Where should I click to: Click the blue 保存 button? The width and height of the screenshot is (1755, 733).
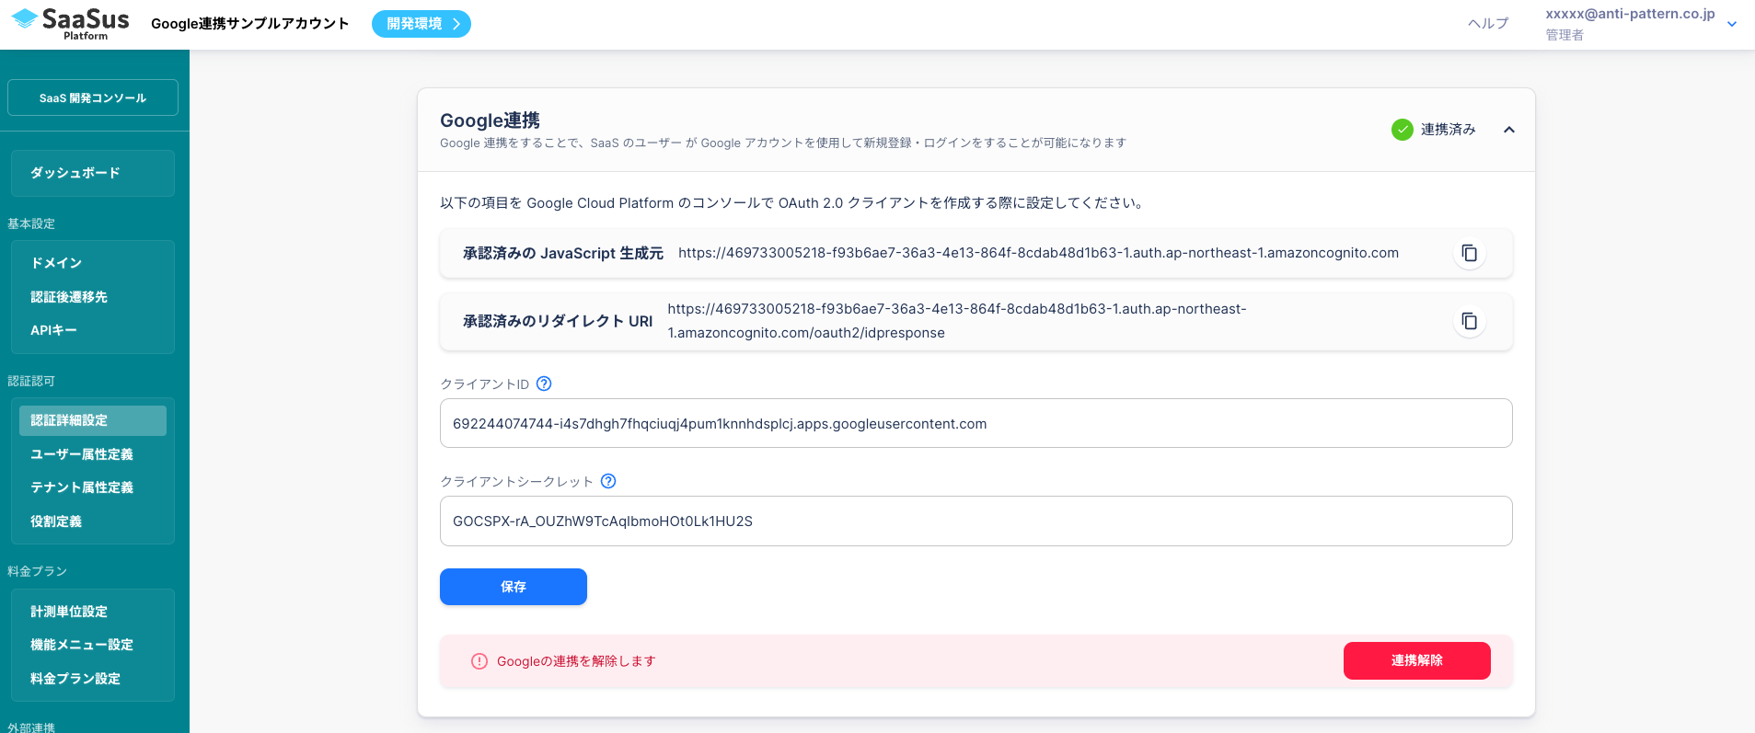[514, 587]
